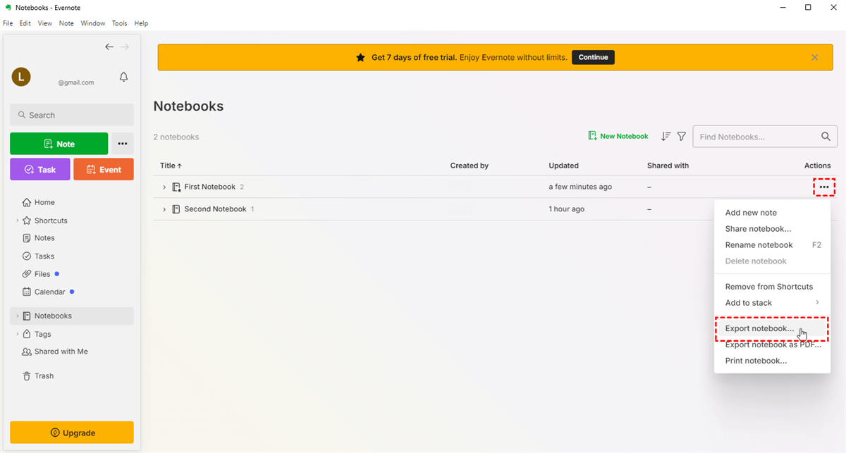This screenshot has width=846, height=453.
Task: Click the Second Notebook icon
Action: tap(176, 209)
